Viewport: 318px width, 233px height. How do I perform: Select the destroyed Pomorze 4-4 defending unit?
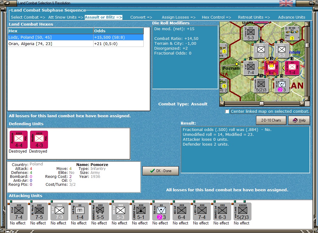[19, 140]
